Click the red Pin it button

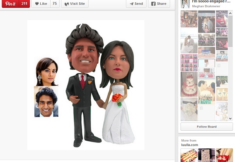[10, 4]
